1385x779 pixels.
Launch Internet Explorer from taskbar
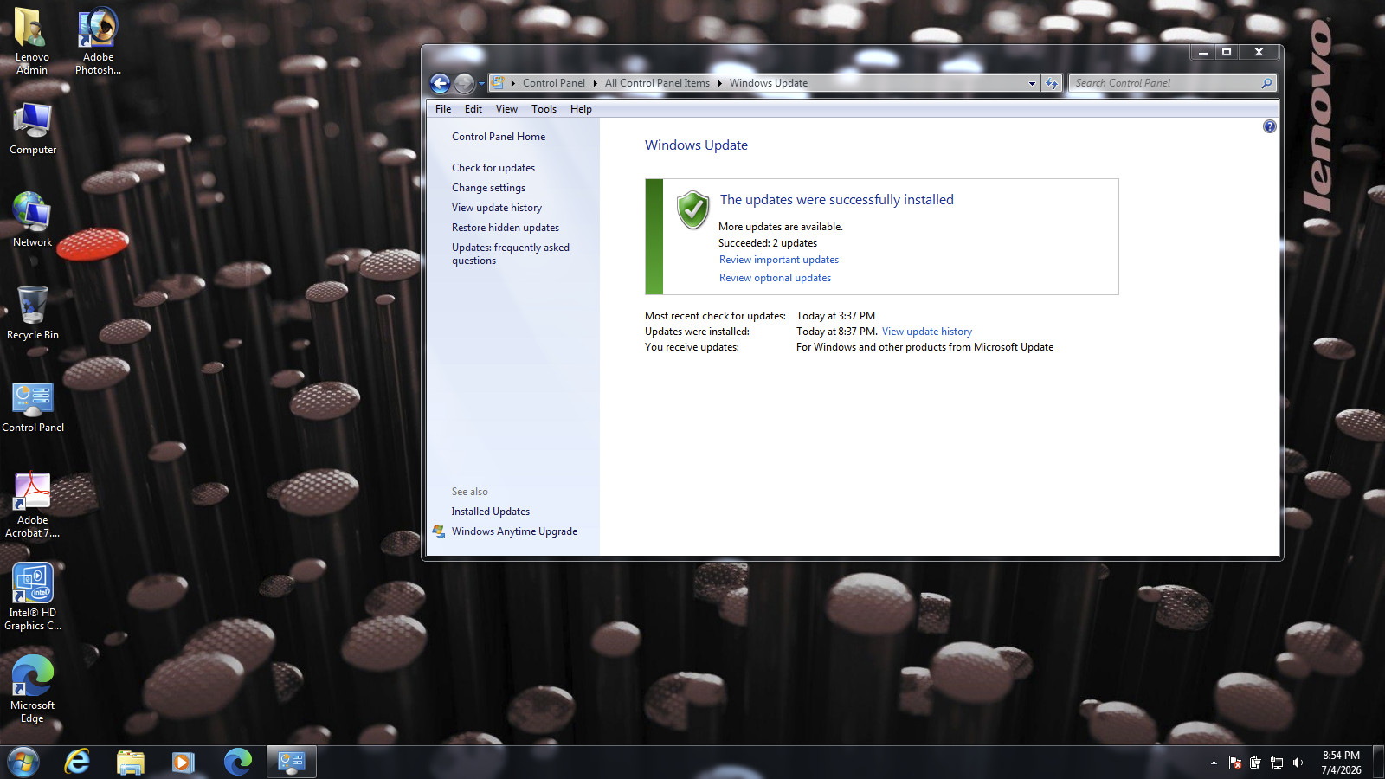coord(77,762)
